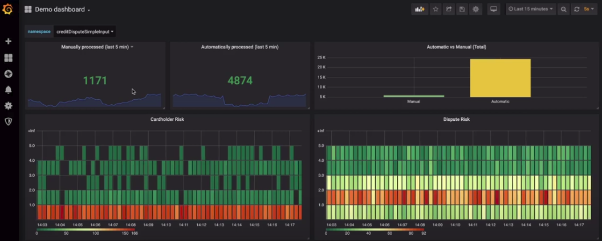The image size is (602, 241).
Task: Click the Cardholder Risk heatmap color legend
Action: tap(86, 230)
